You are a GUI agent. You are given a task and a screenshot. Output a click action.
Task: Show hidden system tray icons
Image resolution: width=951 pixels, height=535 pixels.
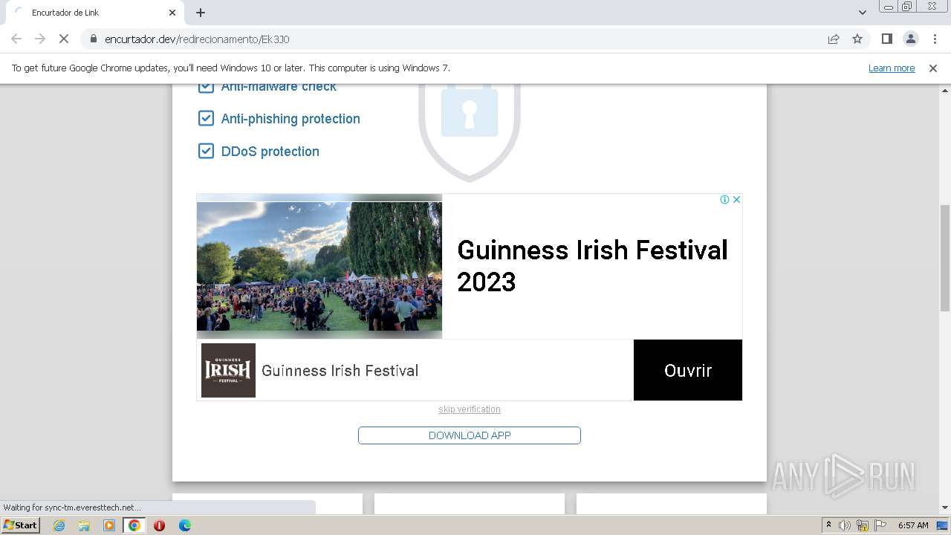click(x=828, y=525)
